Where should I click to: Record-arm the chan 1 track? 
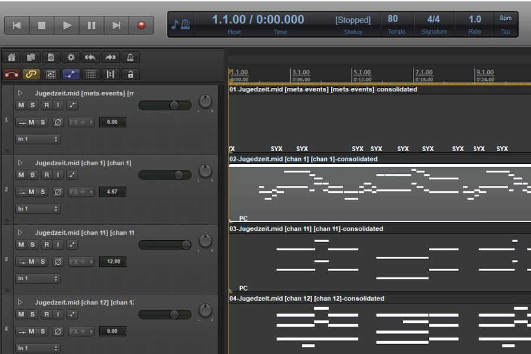point(47,175)
